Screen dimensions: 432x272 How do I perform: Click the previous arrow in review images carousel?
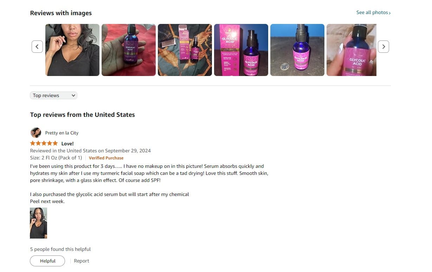[37, 46]
